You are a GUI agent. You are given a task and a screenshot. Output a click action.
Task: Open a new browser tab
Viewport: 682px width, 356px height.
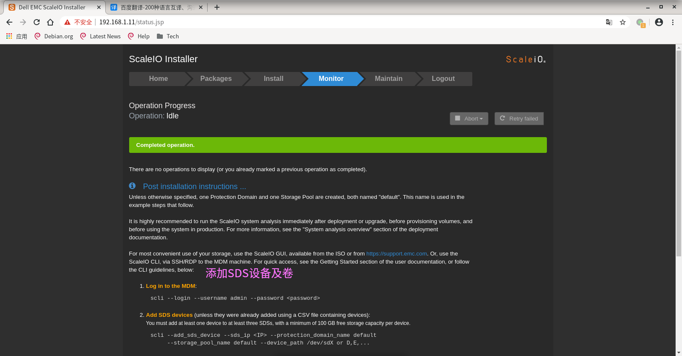pyautogui.click(x=217, y=7)
